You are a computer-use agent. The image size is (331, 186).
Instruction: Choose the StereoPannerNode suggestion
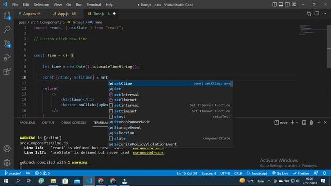(170, 122)
